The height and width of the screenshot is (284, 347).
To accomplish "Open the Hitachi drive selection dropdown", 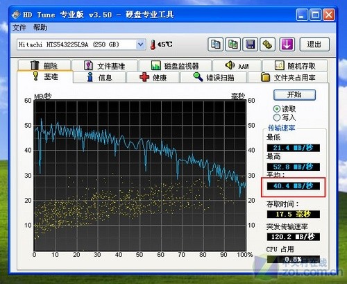I will tap(81, 44).
